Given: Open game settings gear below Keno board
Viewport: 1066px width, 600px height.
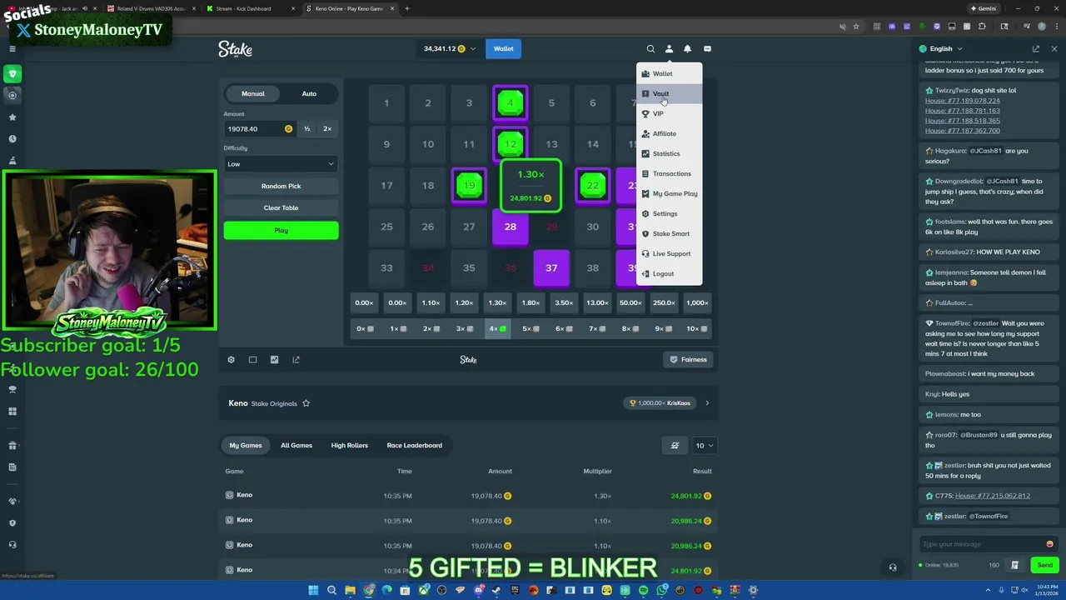Looking at the screenshot, I should click(232, 359).
